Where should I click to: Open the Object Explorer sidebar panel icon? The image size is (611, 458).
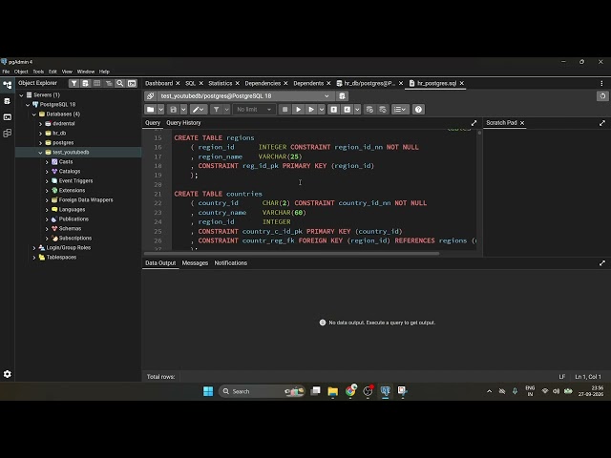(x=8, y=85)
